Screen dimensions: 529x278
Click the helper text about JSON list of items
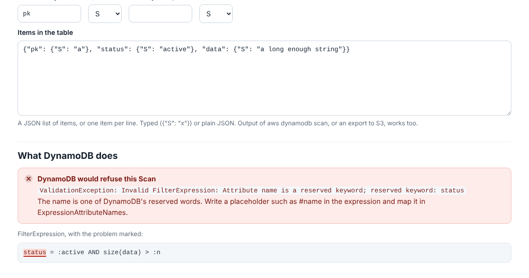pyautogui.click(x=218, y=123)
